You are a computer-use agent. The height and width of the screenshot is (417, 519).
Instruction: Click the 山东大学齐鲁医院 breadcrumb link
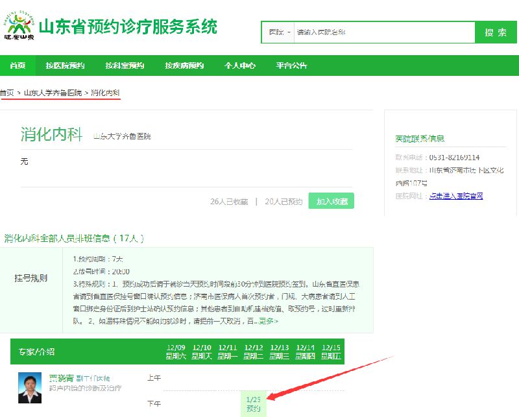[x=53, y=93]
